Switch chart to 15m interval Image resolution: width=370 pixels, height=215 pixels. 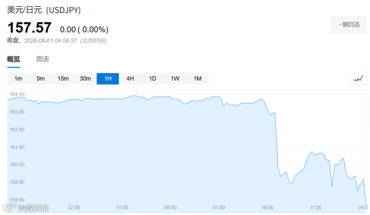(x=63, y=79)
